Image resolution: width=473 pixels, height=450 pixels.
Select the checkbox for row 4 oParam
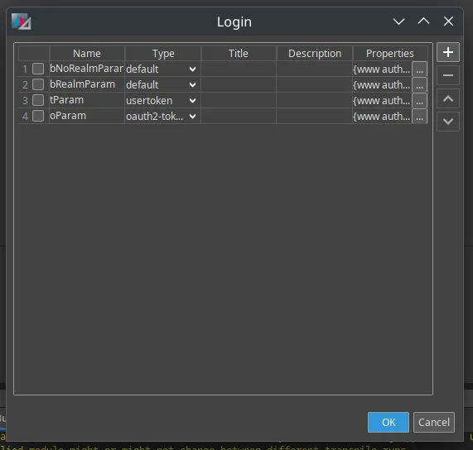point(38,116)
